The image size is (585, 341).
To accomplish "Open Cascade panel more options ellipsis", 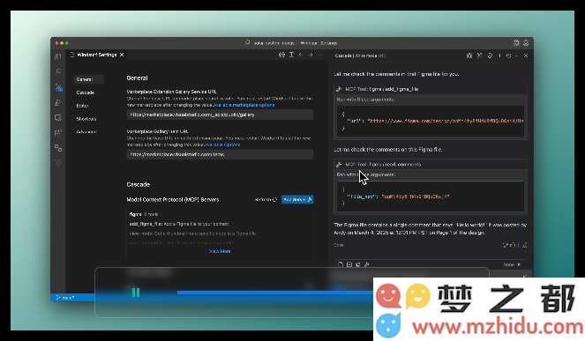I will (x=517, y=56).
